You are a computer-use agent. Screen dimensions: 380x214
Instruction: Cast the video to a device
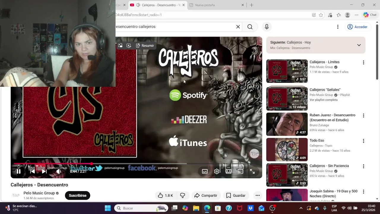(240, 171)
